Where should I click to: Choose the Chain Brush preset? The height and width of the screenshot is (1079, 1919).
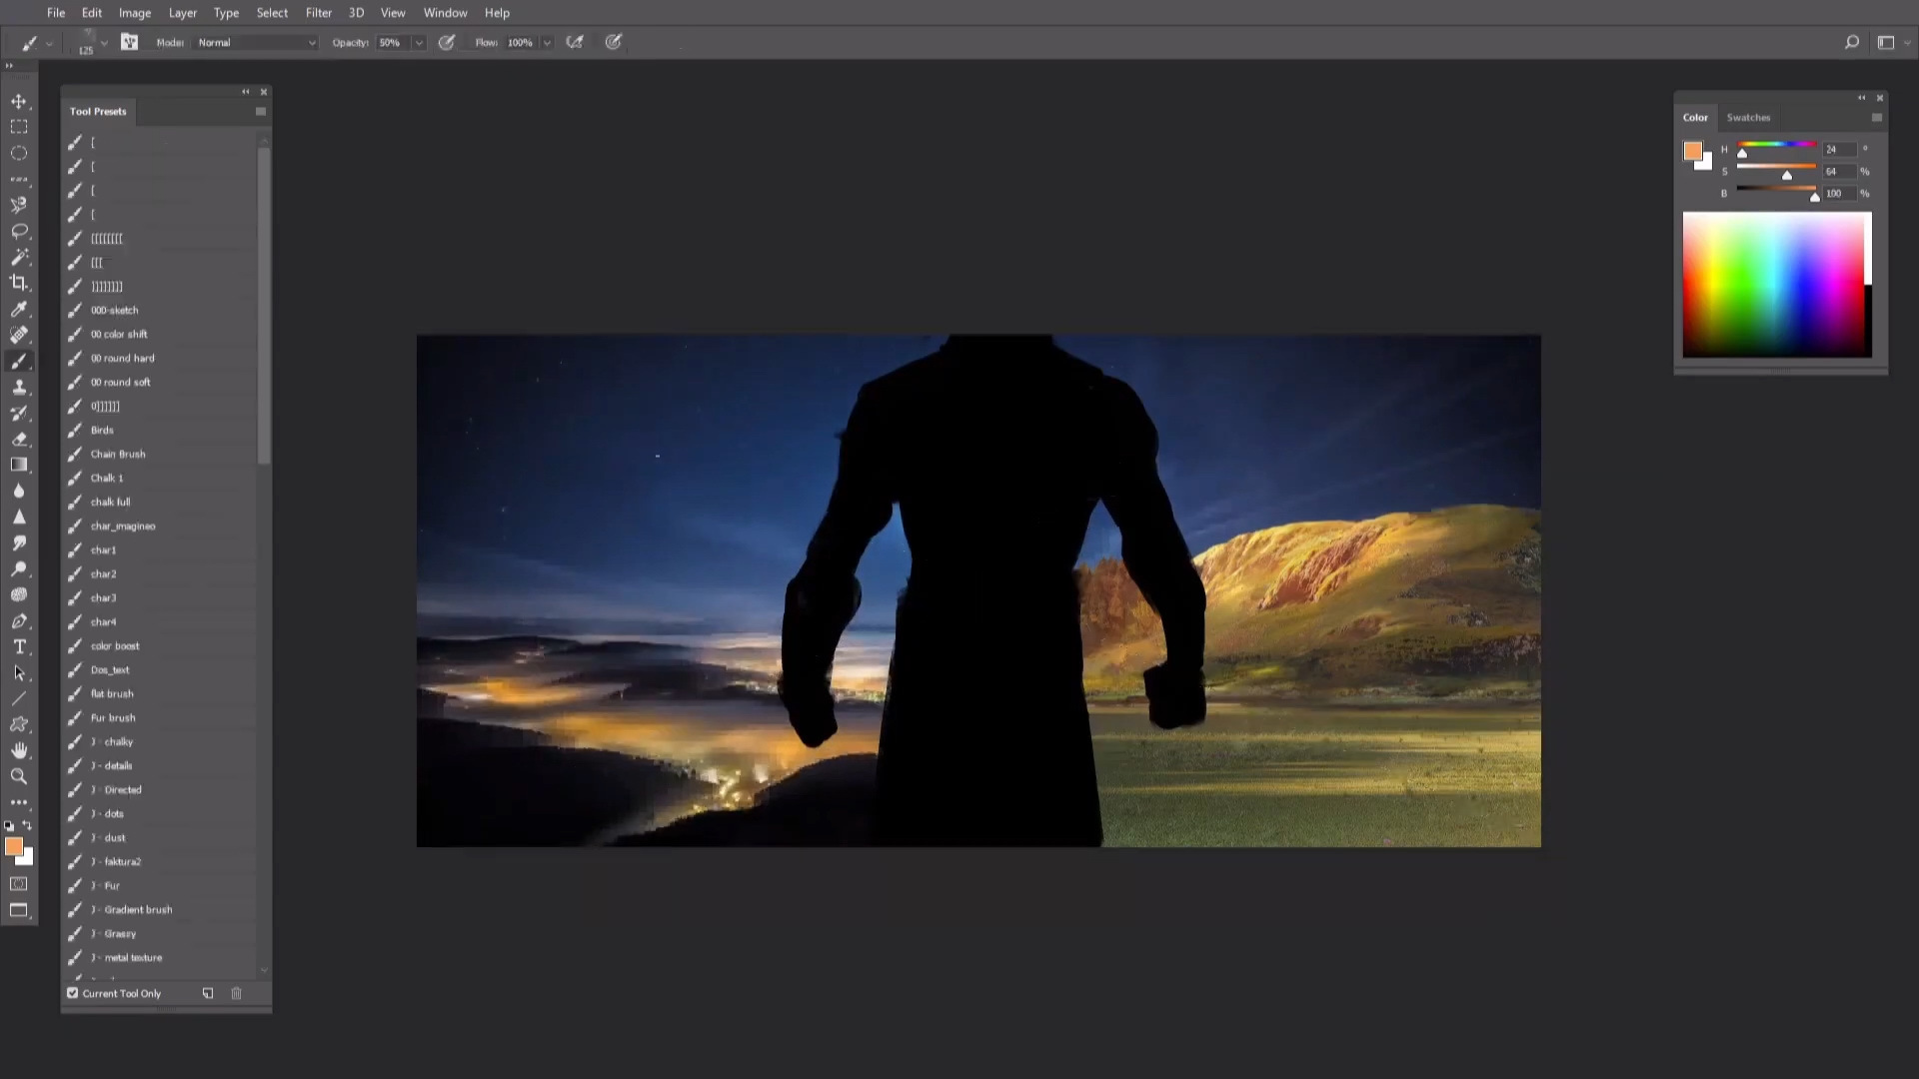[x=118, y=454]
